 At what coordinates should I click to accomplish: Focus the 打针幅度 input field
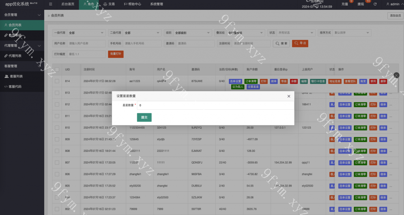click(x=86, y=54)
